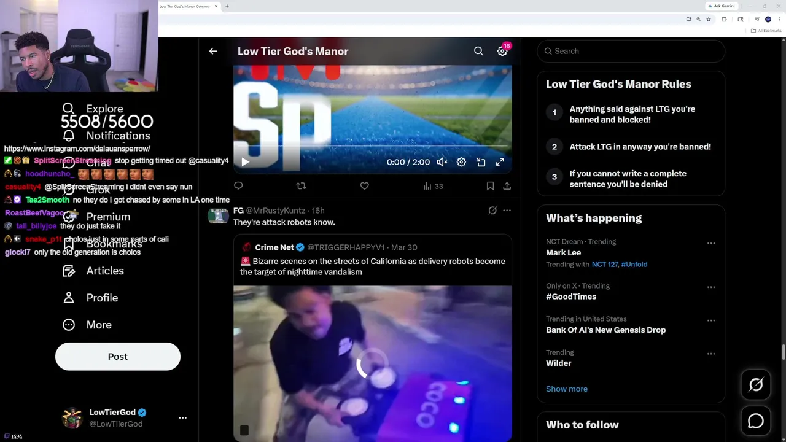The height and width of the screenshot is (442, 786).
Task: Open the floating Grok button
Action: click(756, 385)
